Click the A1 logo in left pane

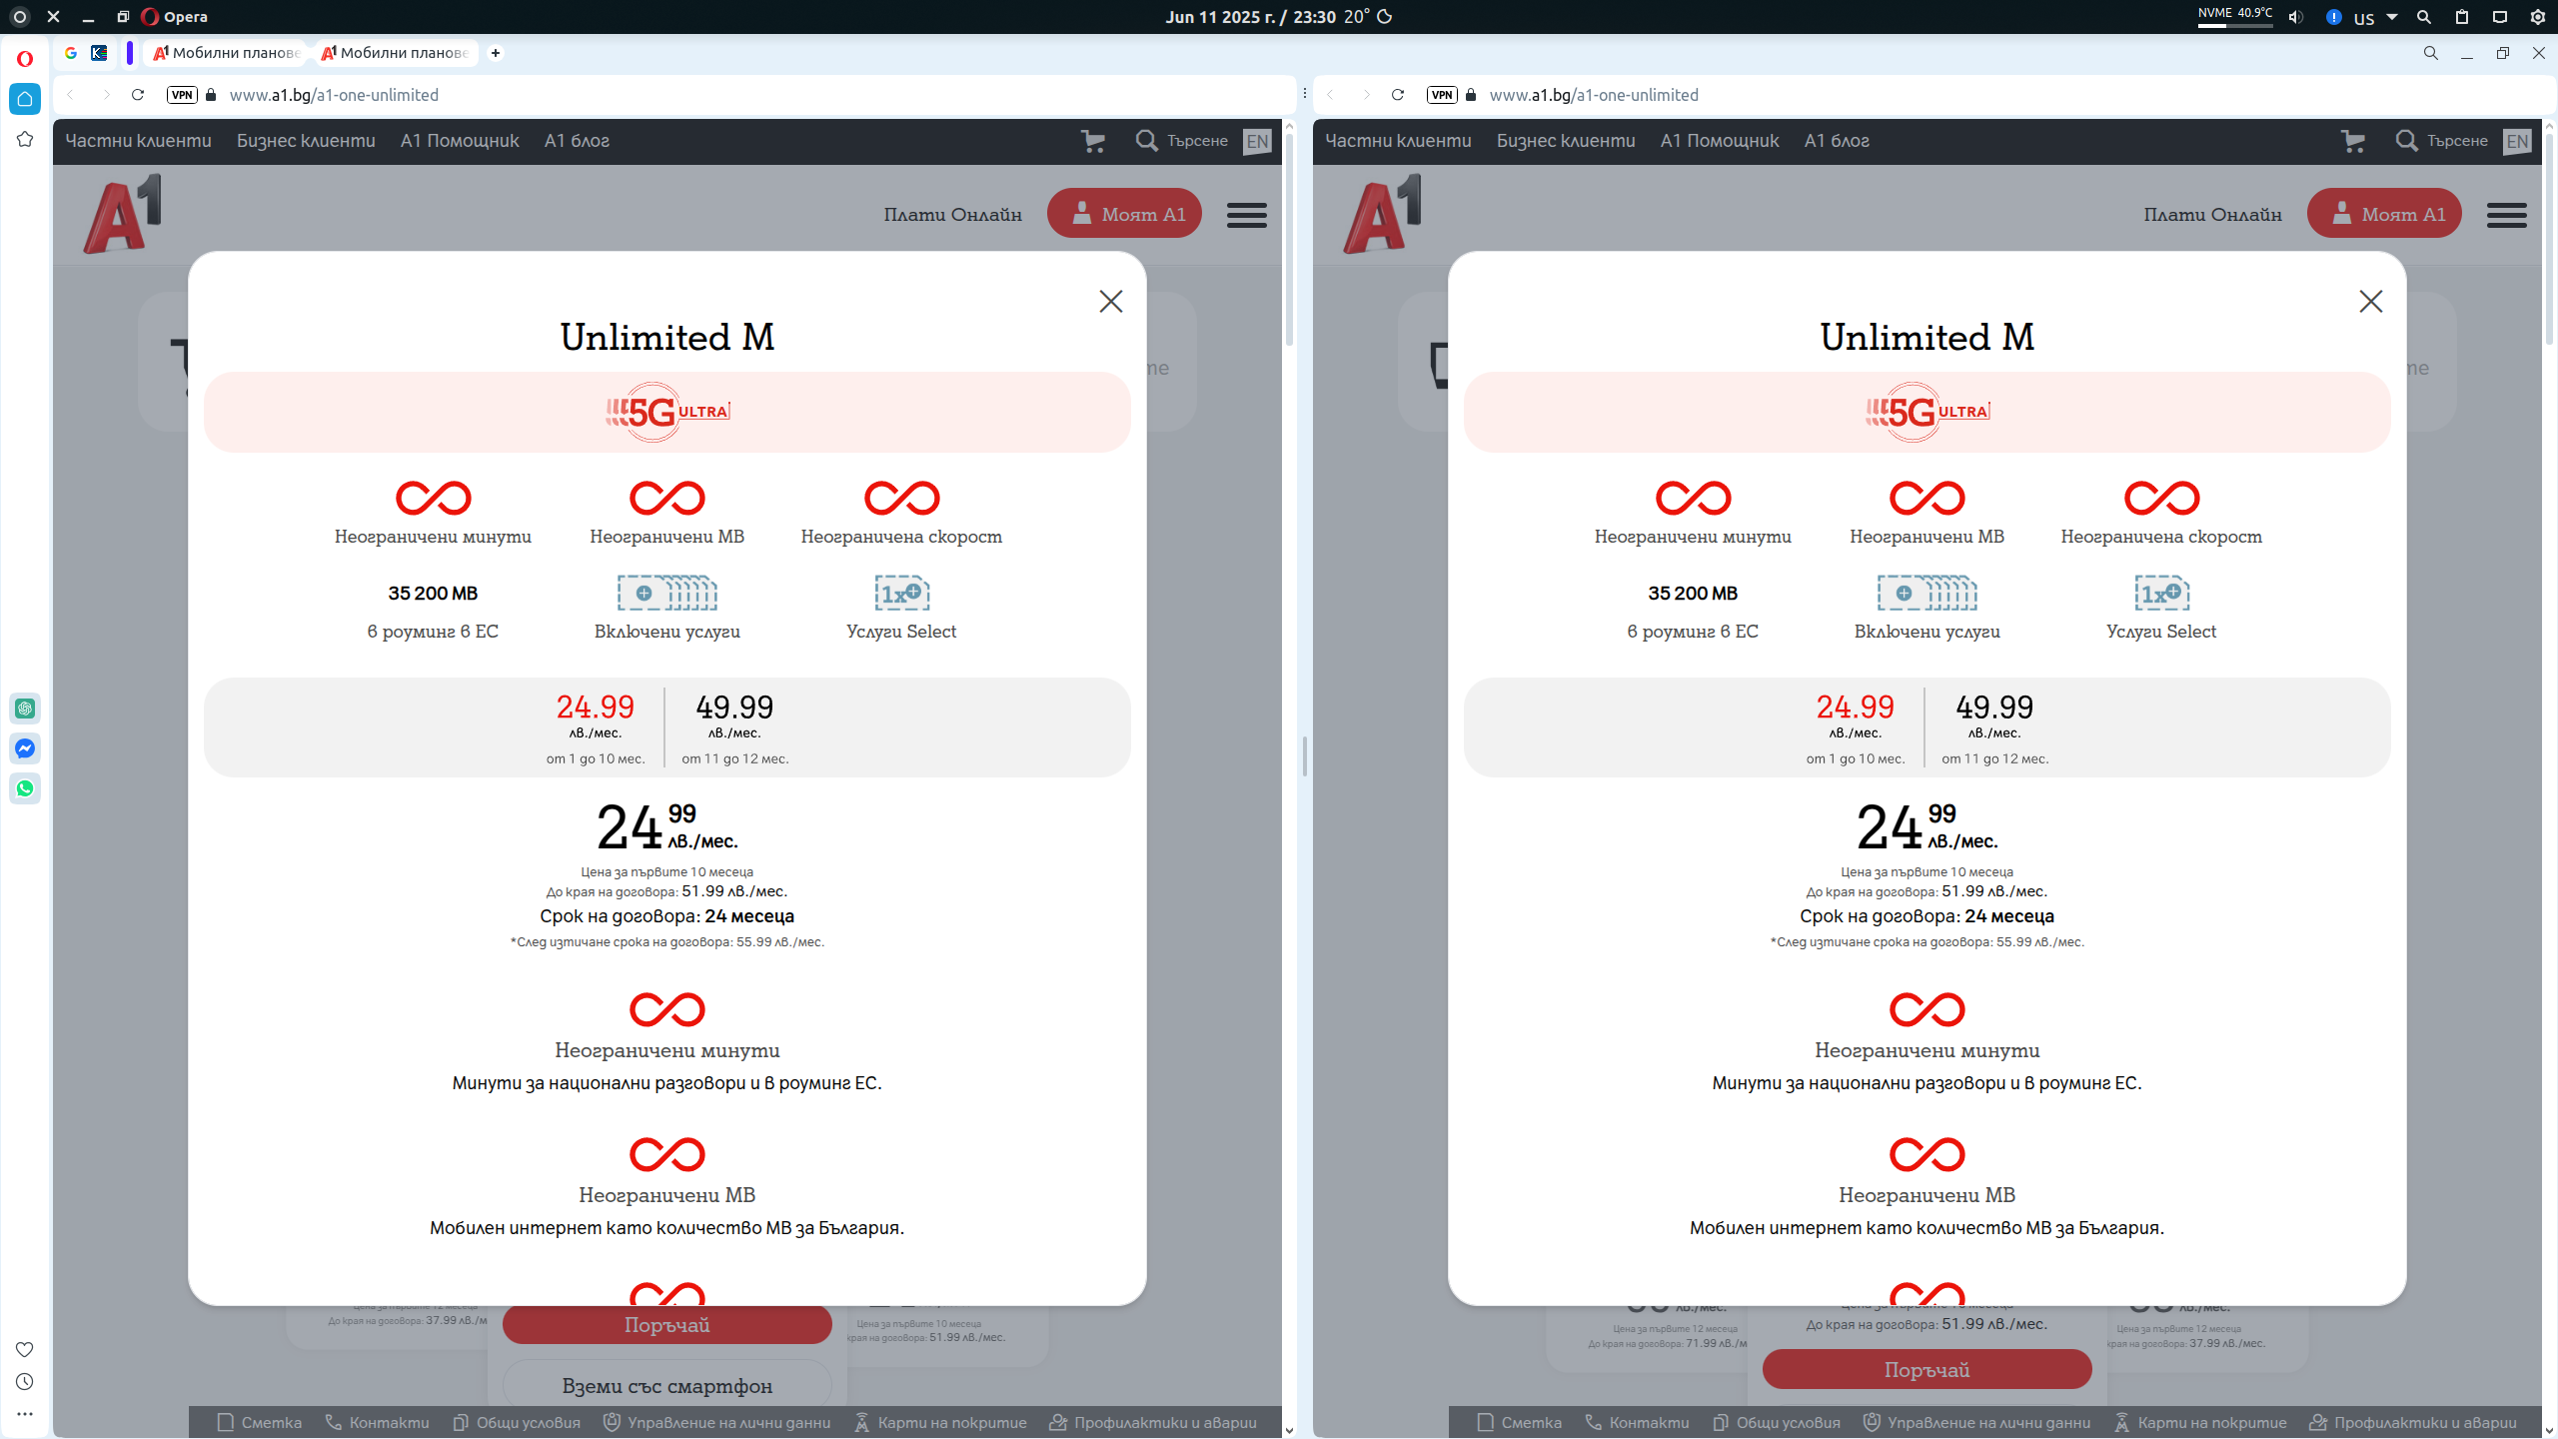(122, 214)
